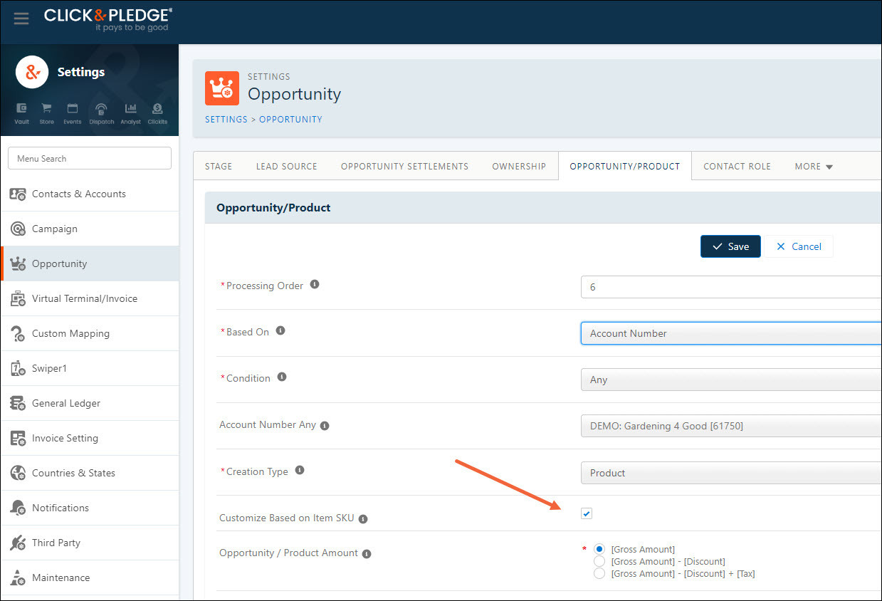
Task: Click the Settings ampersand logo circle
Action: (32, 72)
